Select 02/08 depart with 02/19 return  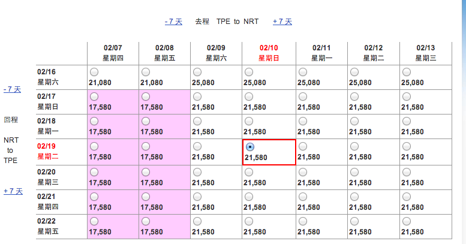click(146, 146)
